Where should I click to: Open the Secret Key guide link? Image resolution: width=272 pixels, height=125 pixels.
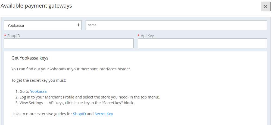tap(104, 114)
